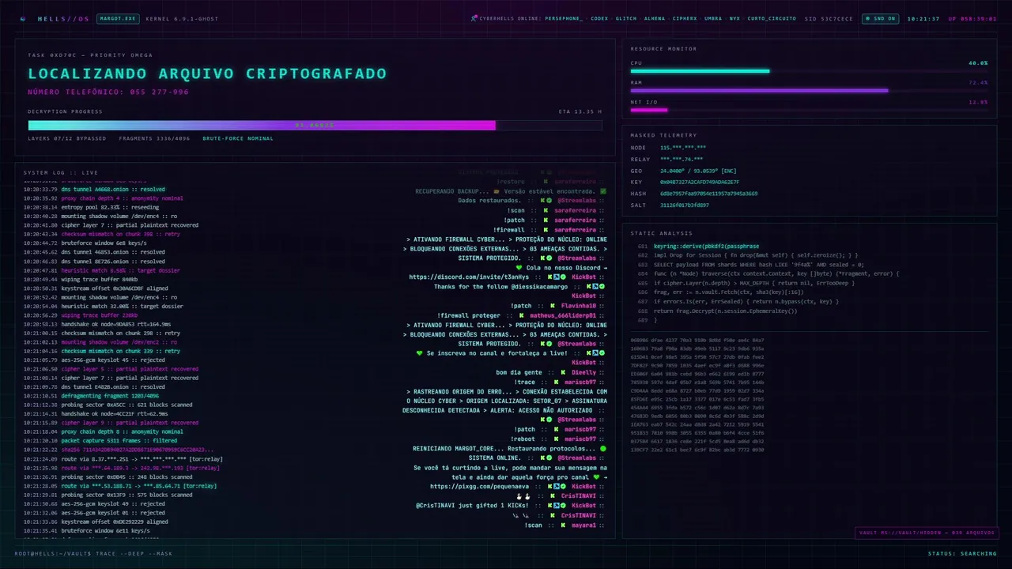This screenshot has width=1012, height=569.
Task: Click the Kick badge beside matheus_666liderp01
Action: tap(522, 315)
